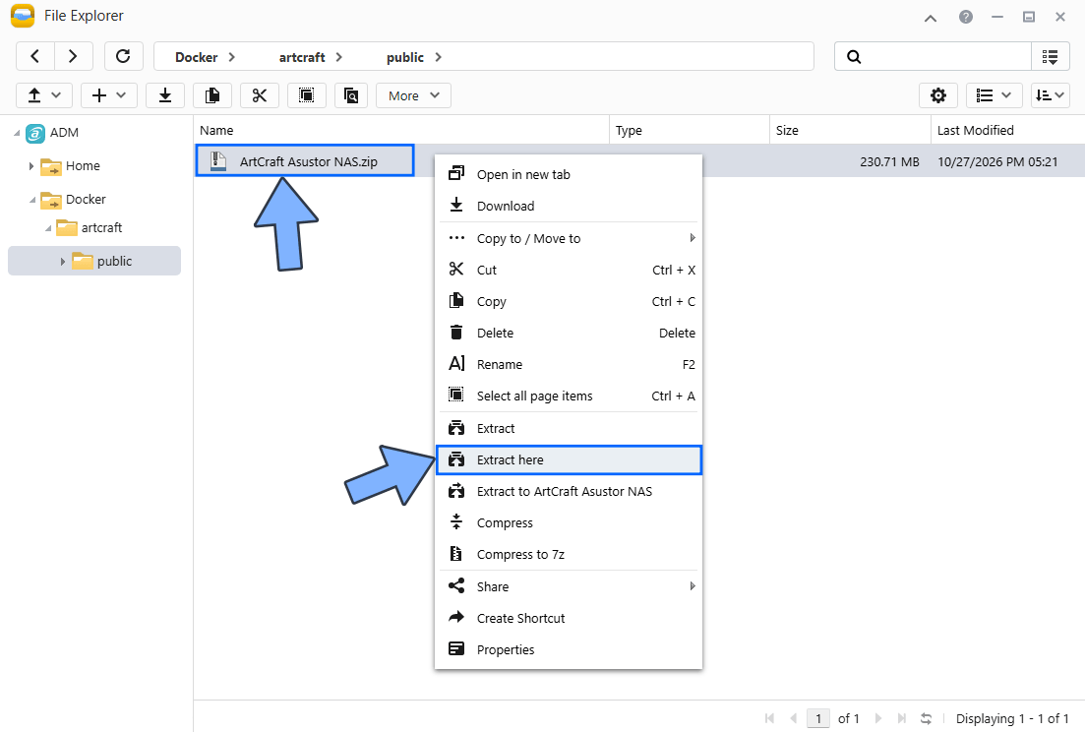Go back with the left arrow button

(x=35, y=56)
